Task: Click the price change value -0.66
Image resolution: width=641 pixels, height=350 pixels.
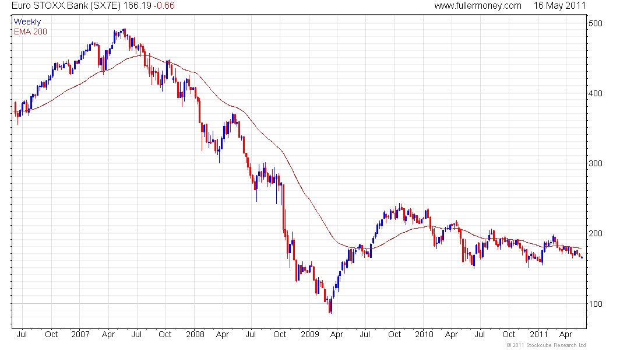Action: coord(164,6)
